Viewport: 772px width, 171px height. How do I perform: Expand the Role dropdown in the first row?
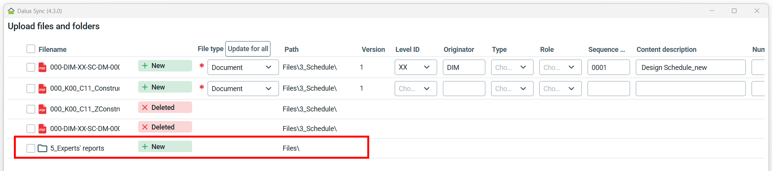pos(560,67)
